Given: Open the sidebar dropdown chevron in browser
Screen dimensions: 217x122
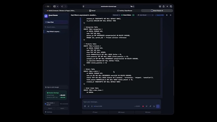Looking at the screenshot, I should pos(57,6).
